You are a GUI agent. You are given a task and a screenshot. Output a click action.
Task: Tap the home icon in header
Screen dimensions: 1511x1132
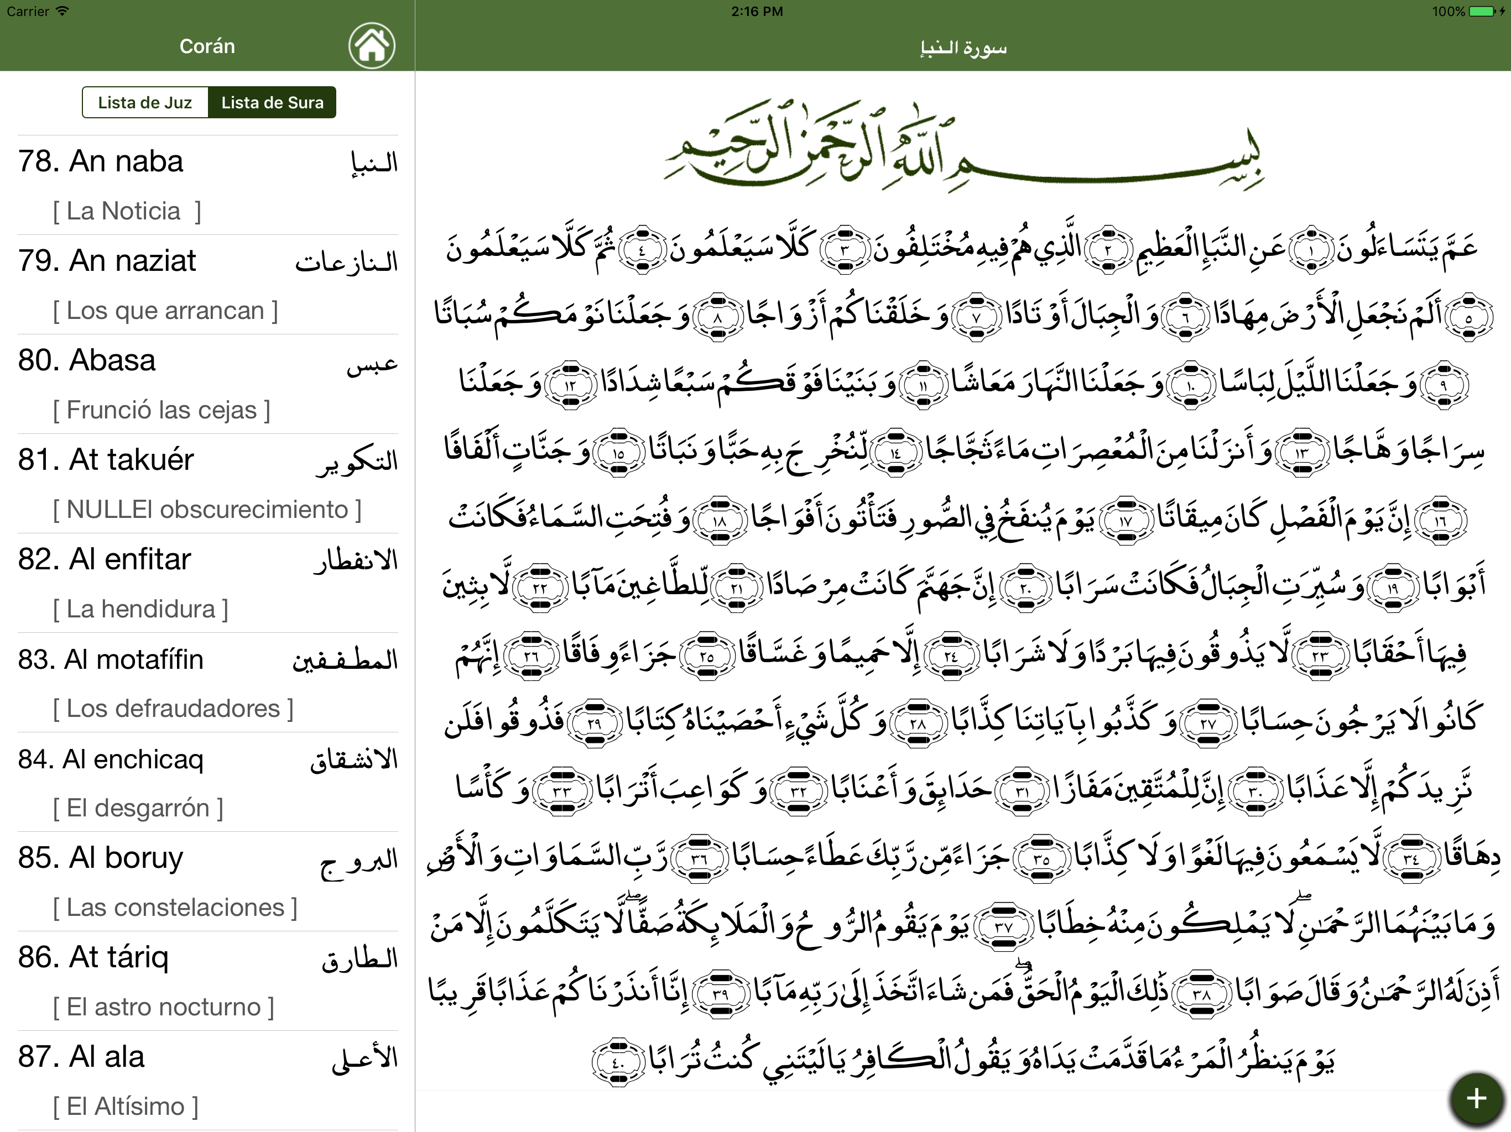pos(372,46)
